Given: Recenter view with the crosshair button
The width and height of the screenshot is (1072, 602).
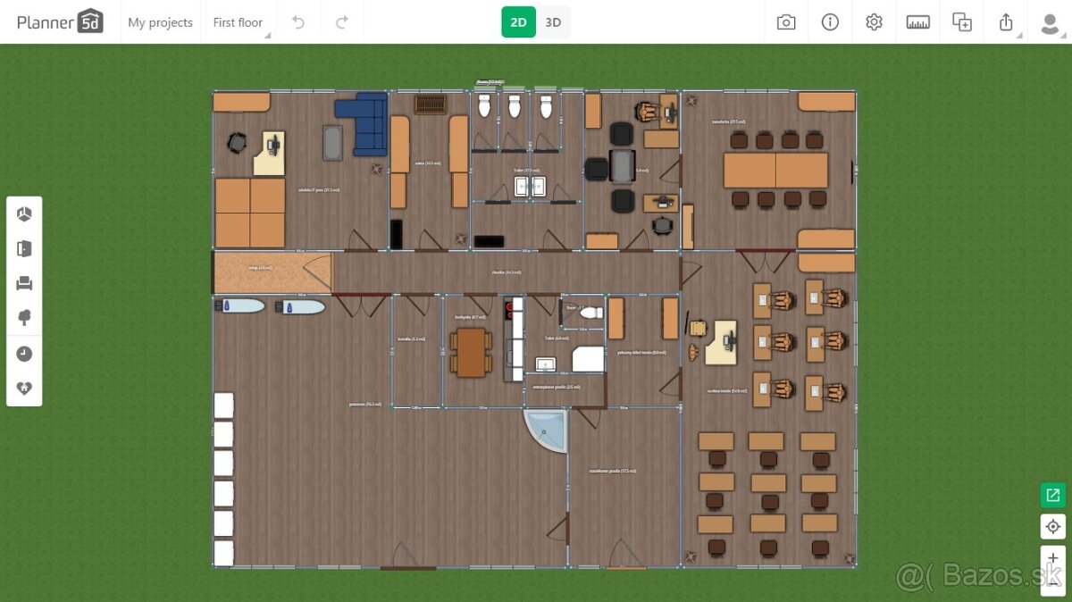Looking at the screenshot, I should tap(1053, 526).
